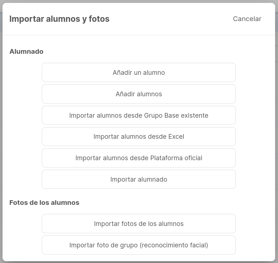Open "Importar fotos de los alumnos"
278x263 pixels.
139,224
